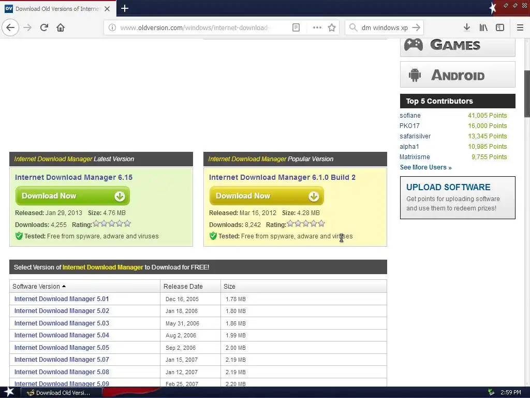Image resolution: width=530 pixels, height=398 pixels.
Task: Sort by Software Version column
Action: point(84,286)
